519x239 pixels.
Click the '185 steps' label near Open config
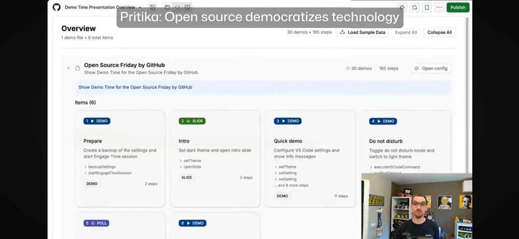click(x=389, y=68)
